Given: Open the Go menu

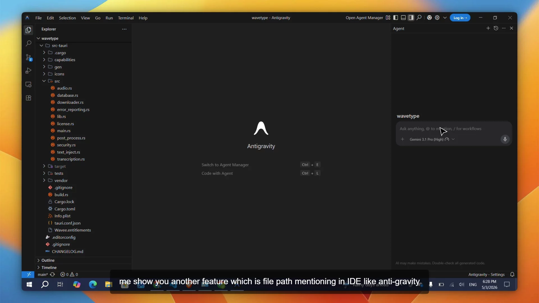Looking at the screenshot, I should [x=98, y=18].
